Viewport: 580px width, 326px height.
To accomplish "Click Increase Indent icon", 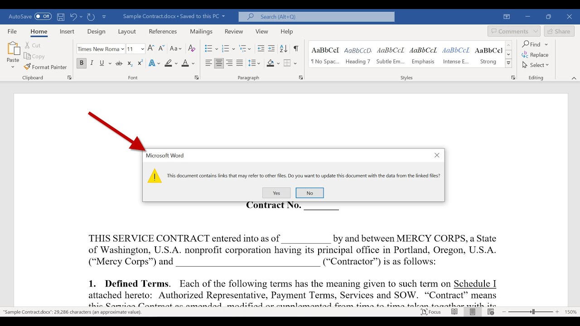I will 271,48.
